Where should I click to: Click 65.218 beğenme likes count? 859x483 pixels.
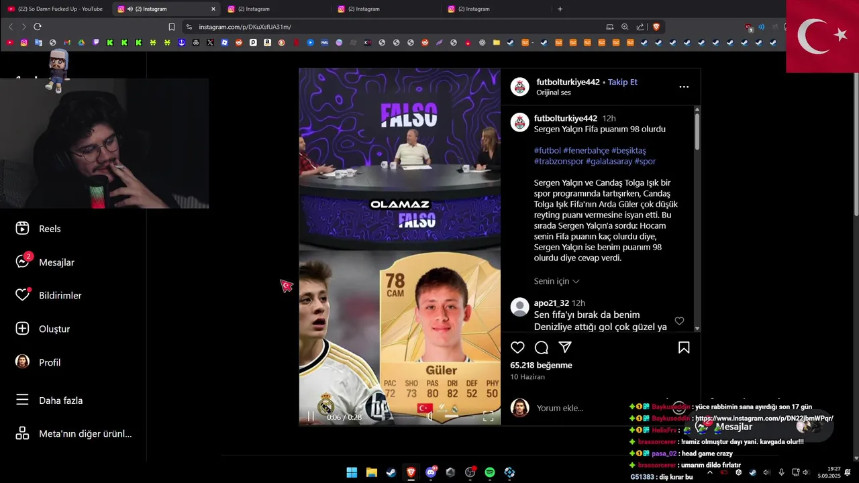541,365
